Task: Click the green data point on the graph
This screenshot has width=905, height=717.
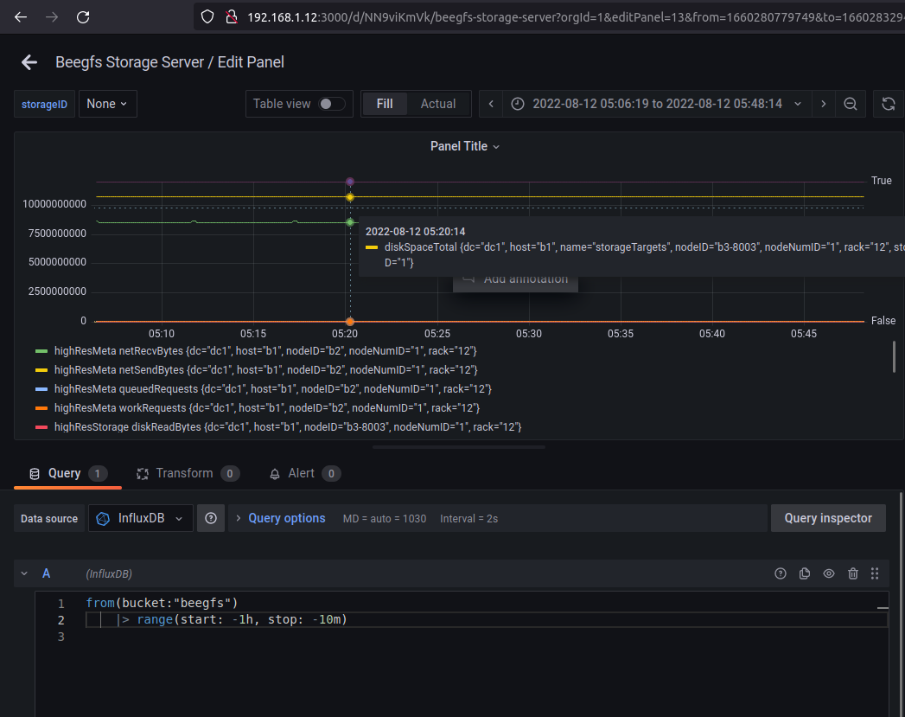Action: tap(350, 222)
